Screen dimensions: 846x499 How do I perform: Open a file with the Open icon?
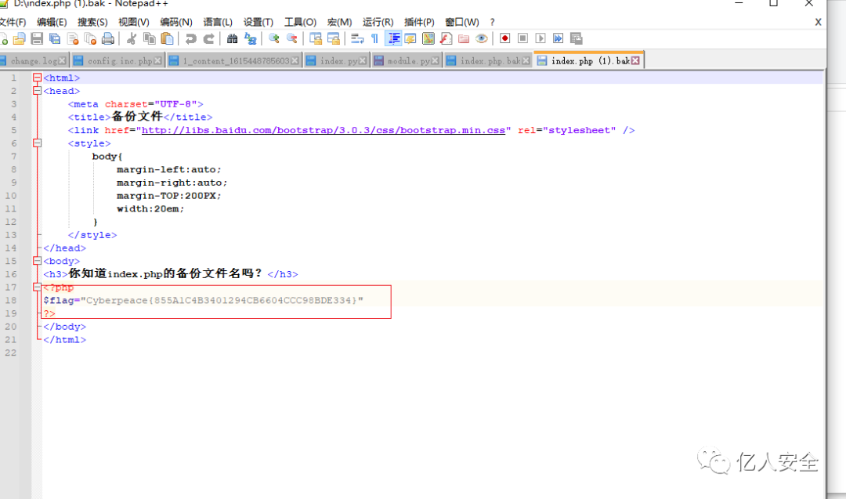pos(20,38)
